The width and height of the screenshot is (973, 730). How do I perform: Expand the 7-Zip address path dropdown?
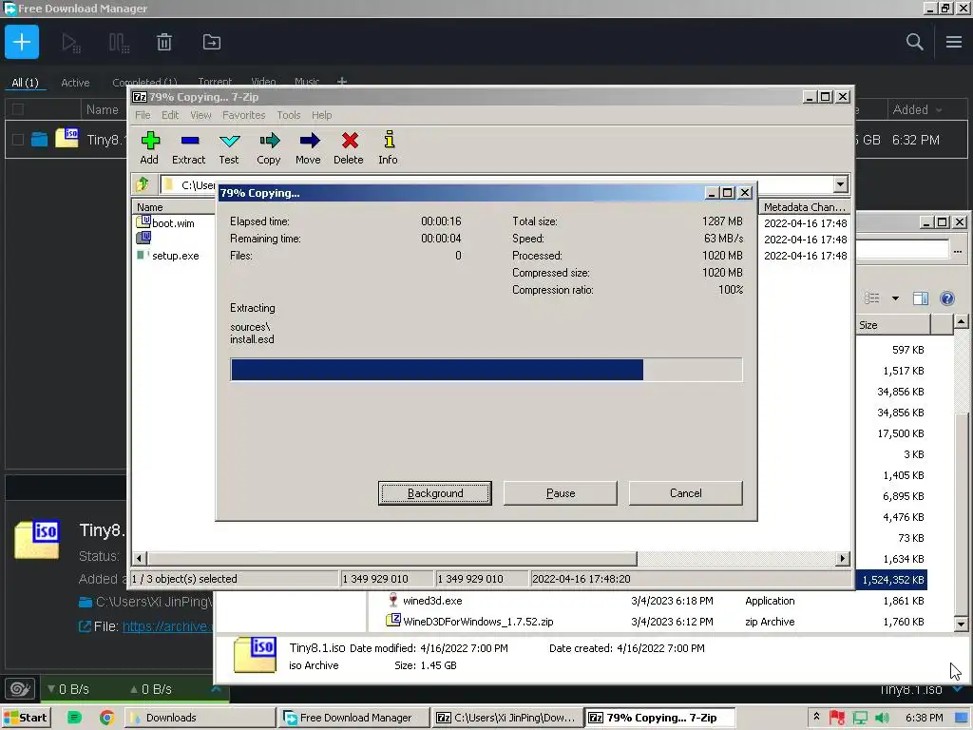click(840, 184)
